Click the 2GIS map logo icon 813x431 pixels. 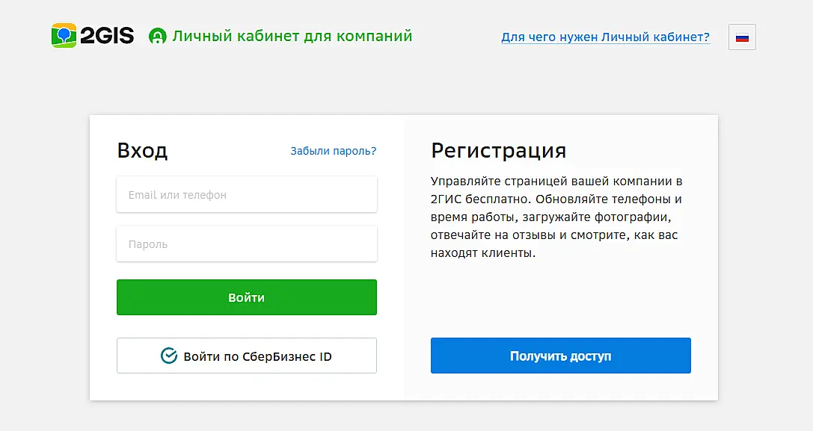(64, 36)
